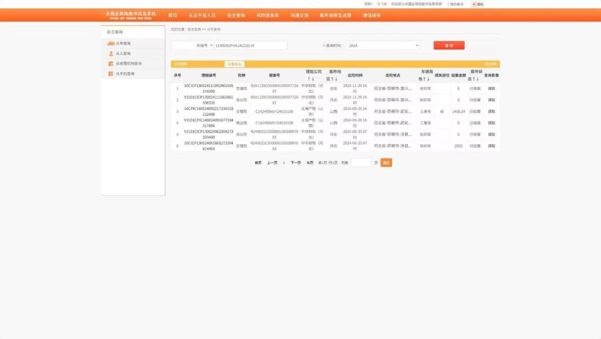601x339 pixels.
Task: Sort 案件地区 column ascending with up arrow
Action: [x=332, y=79]
